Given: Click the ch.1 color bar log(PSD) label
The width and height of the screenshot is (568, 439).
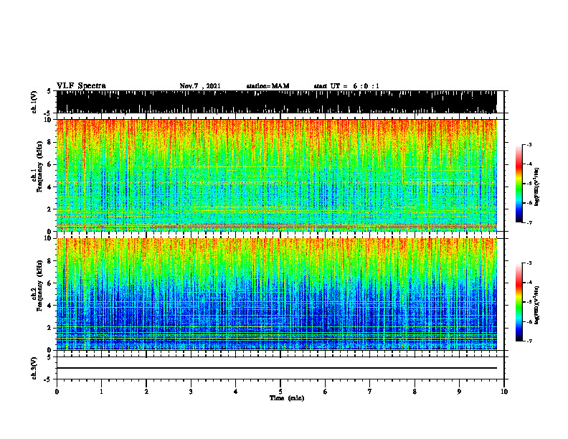Looking at the screenshot, I should click(x=537, y=187).
